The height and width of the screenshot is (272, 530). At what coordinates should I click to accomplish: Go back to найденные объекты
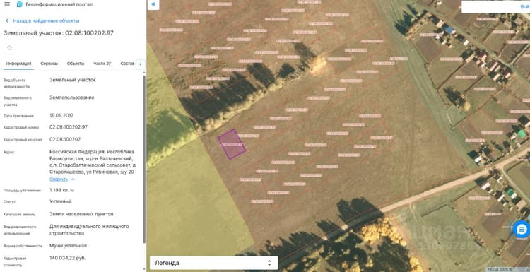[46, 20]
